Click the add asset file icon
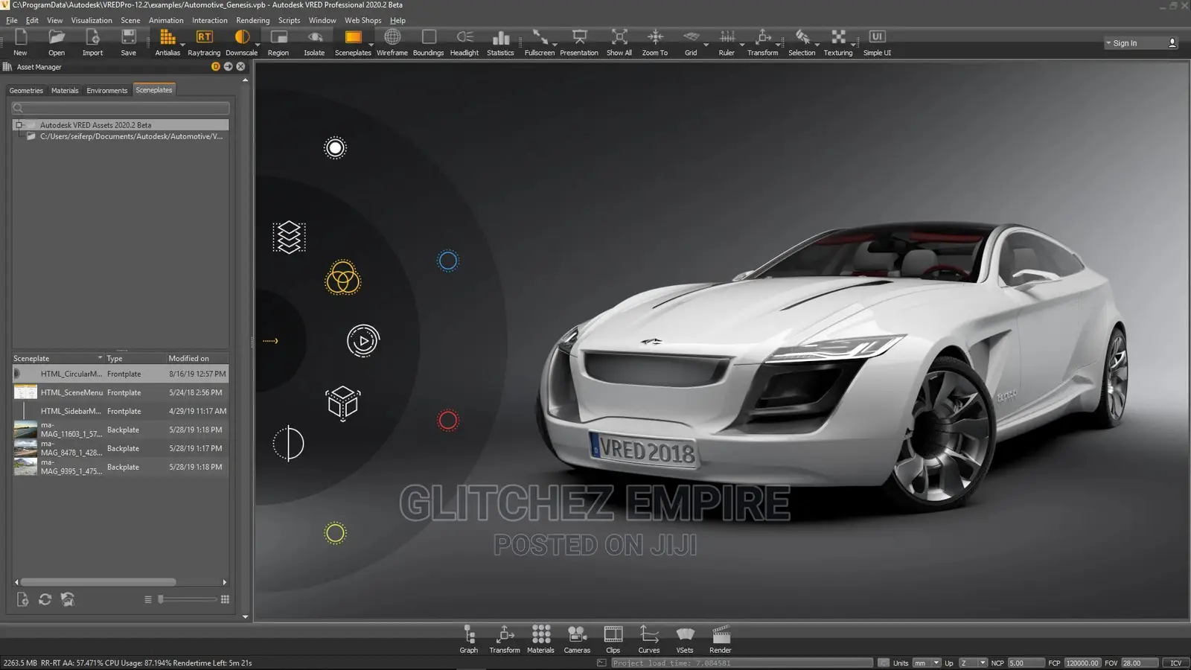The height and width of the screenshot is (670, 1191). coord(22,599)
